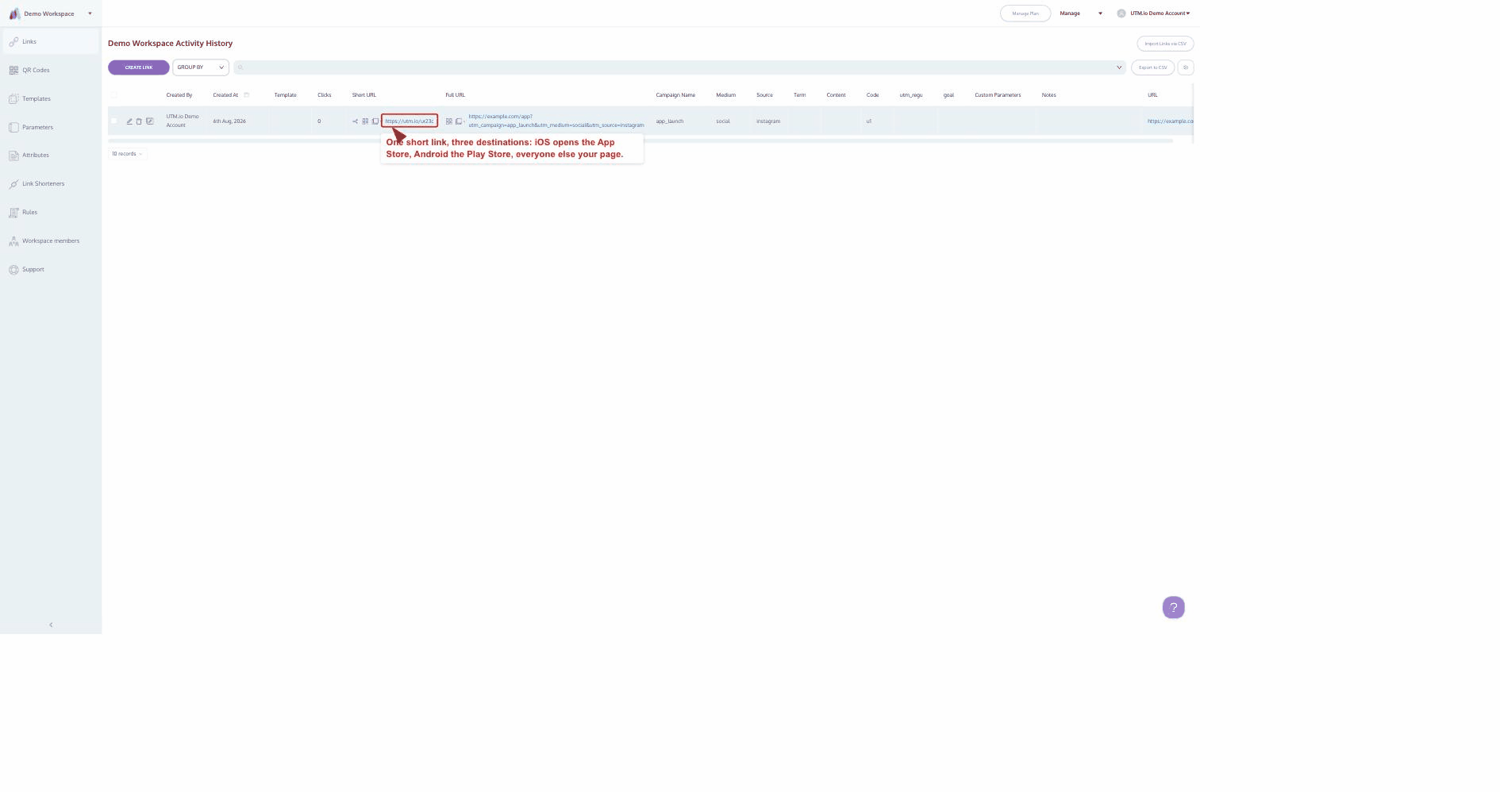Viewport: 1500px width, 792px height.
Task: Click the calendar filter icon beside Created At
Action: pos(247,94)
